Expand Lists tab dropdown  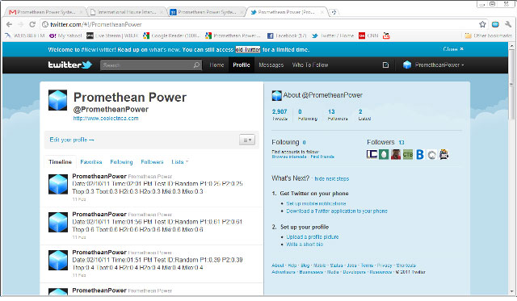[179, 161]
